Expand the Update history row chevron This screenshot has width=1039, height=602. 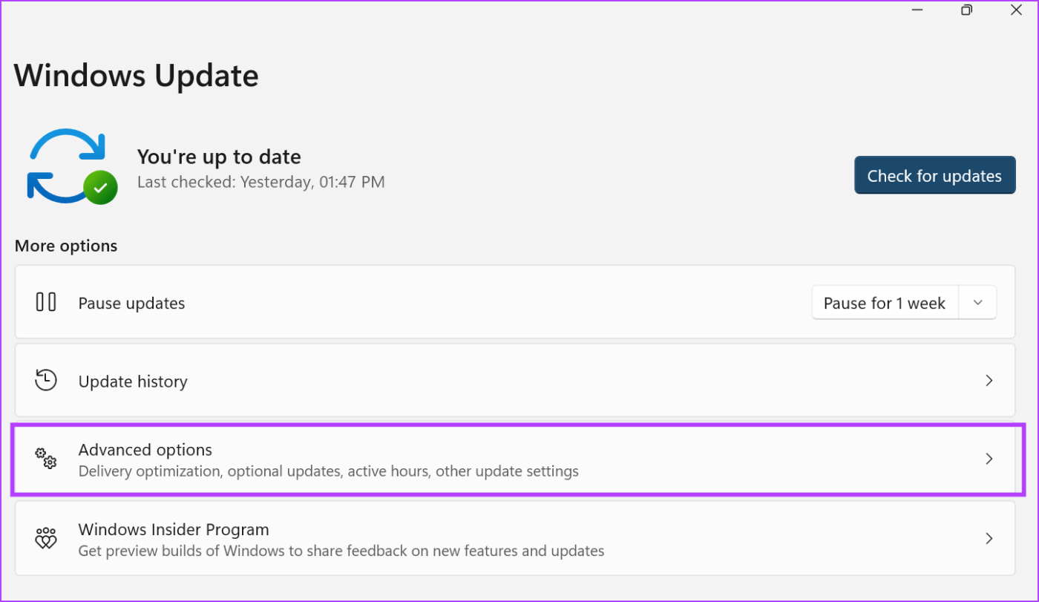tap(989, 380)
